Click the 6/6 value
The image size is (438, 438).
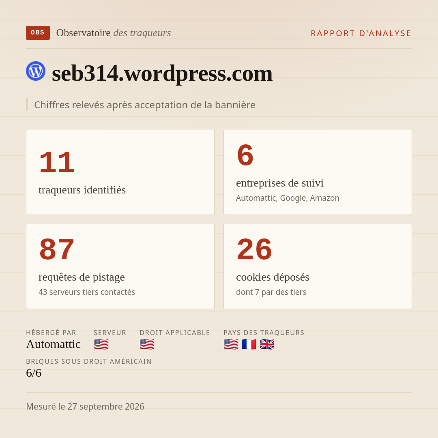(x=34, y=373)
